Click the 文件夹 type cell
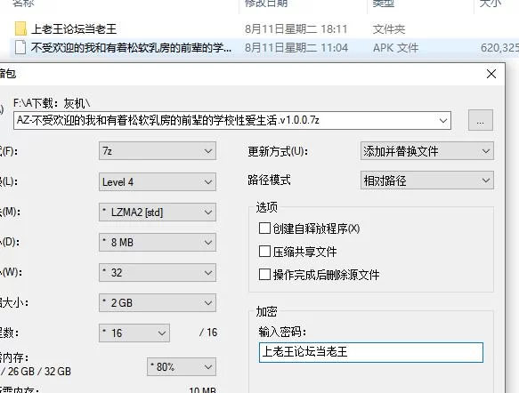This screenshot has height=393, width=519. pos(389,29)
